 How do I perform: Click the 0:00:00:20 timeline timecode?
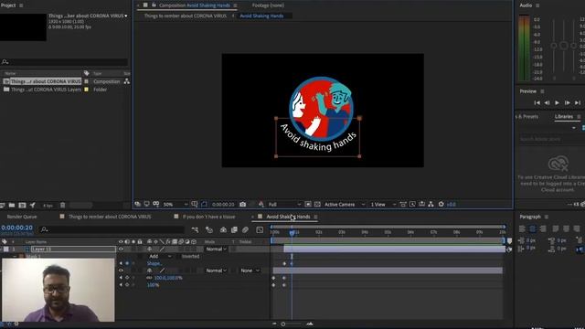tap(16, 228)
